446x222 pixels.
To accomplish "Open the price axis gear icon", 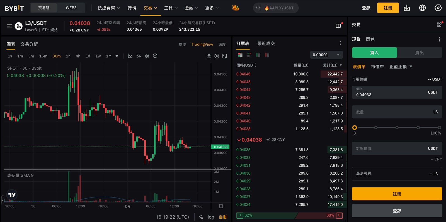I will click(221, 206).
